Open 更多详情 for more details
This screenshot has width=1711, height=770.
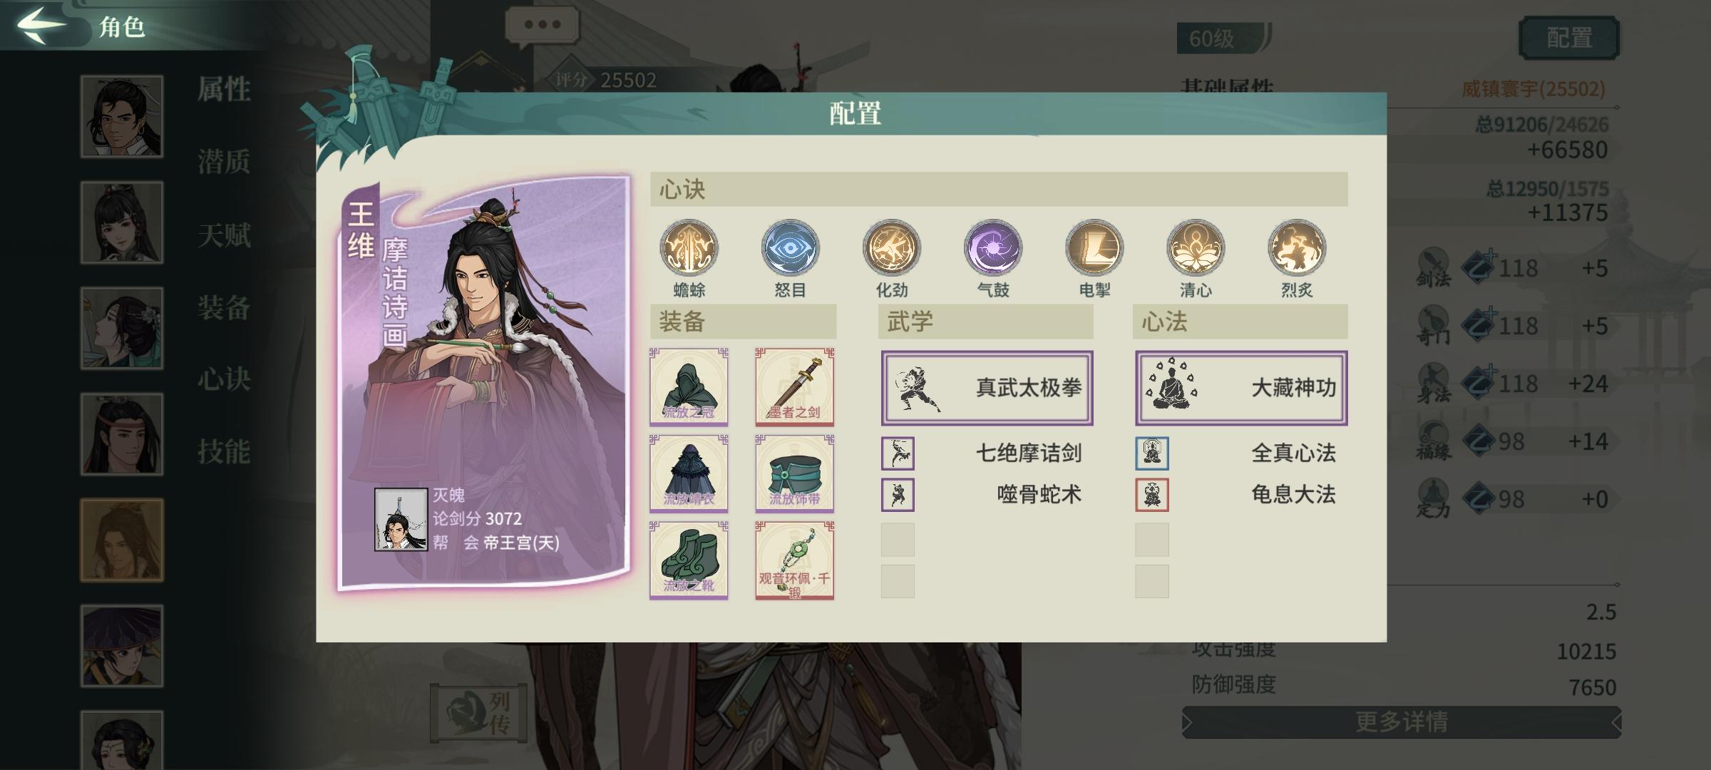click(x=1402, y=722)
